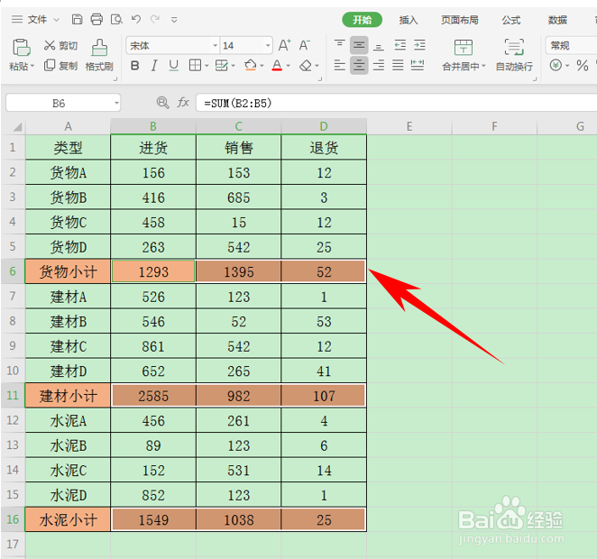This screenshot has height=559, width=597.
Task: Toggle Underline formatting
Action: tap(174, 66)
